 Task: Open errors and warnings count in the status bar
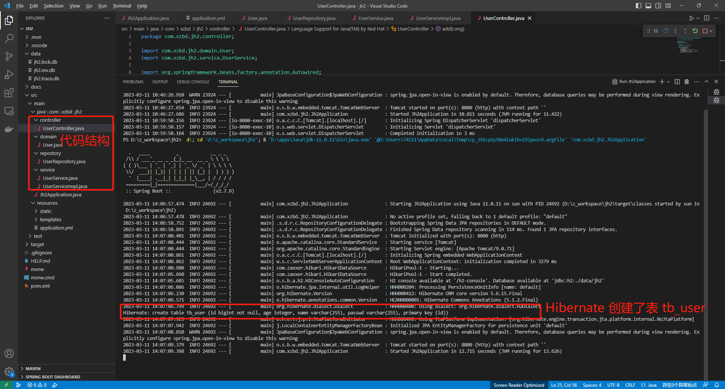click(x=37, y=385)
